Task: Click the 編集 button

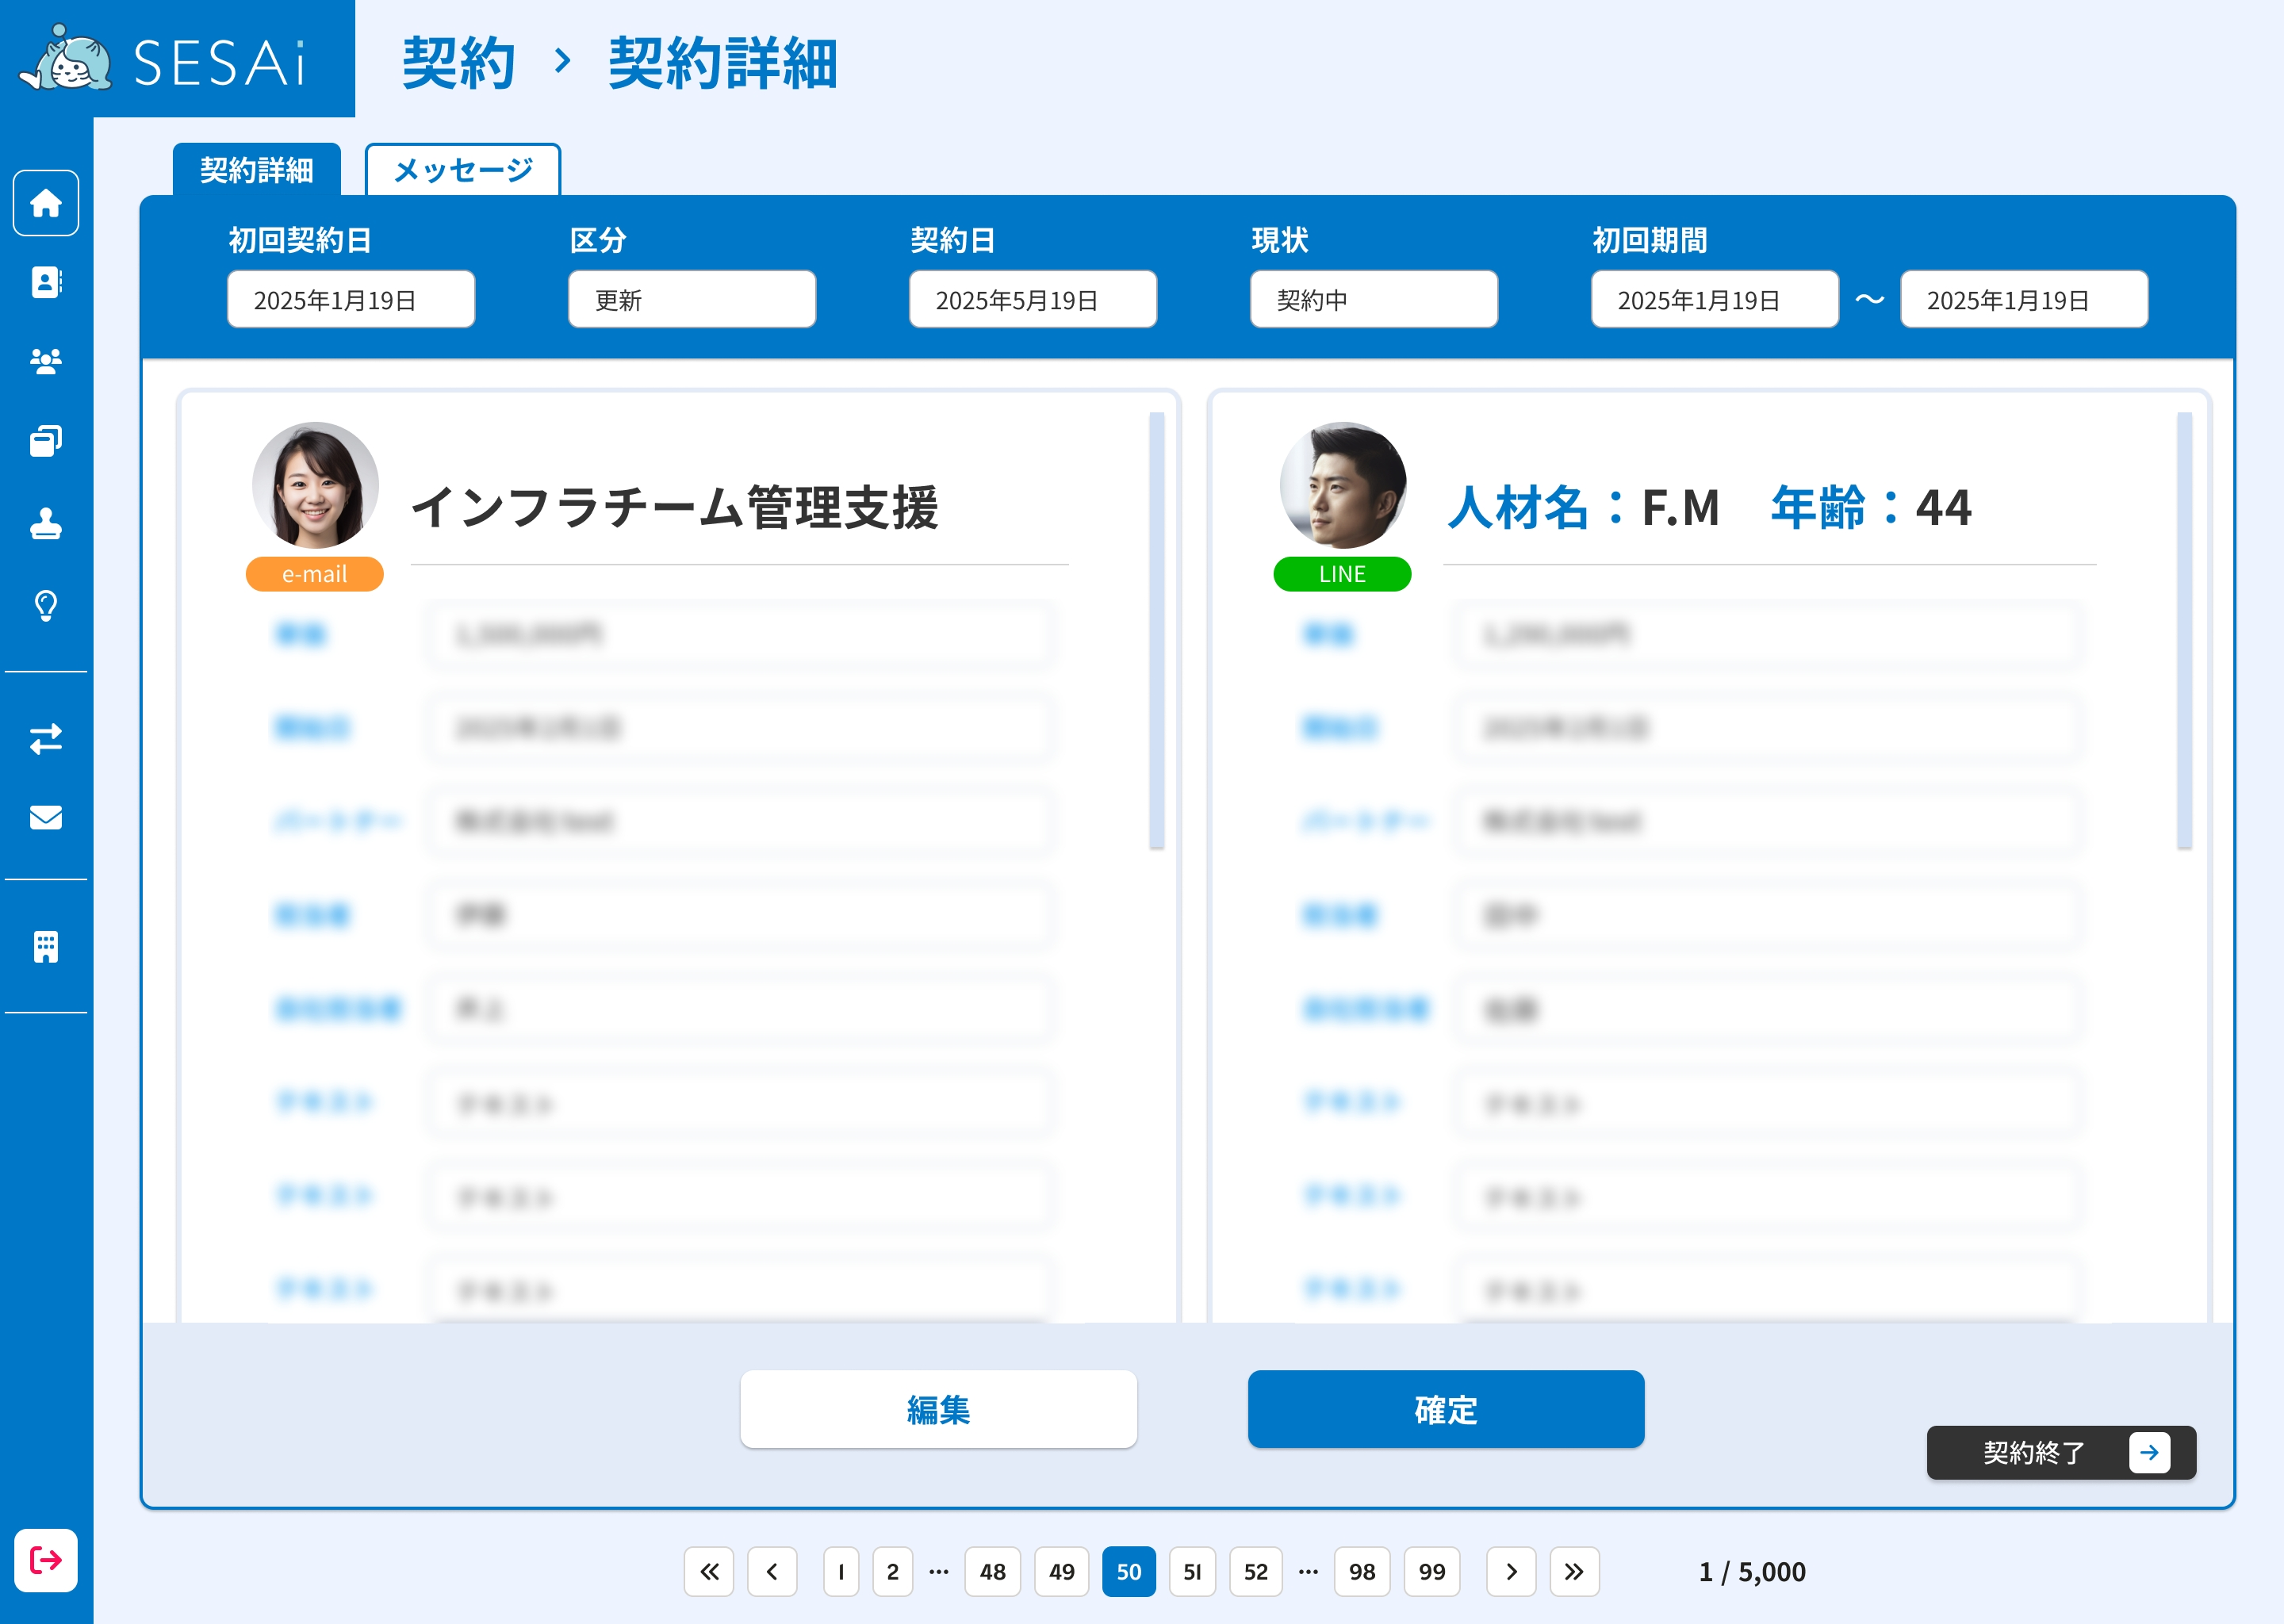Action: tap(938, 1409)
